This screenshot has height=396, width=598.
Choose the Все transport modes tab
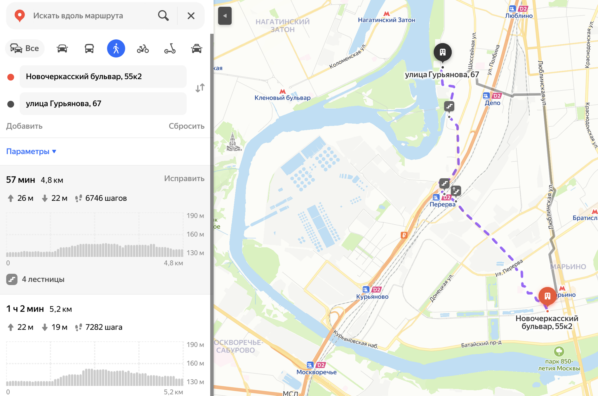coord(25,48)
